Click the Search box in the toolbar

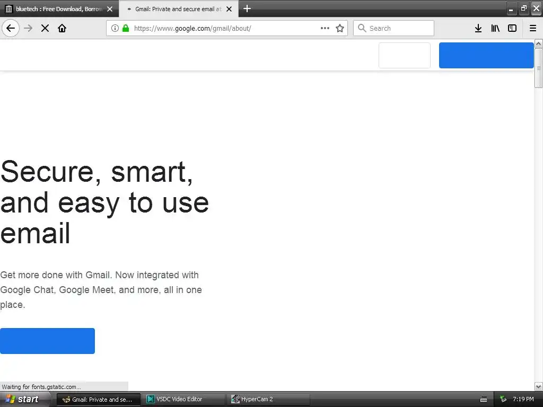click(x=394, y=28)
